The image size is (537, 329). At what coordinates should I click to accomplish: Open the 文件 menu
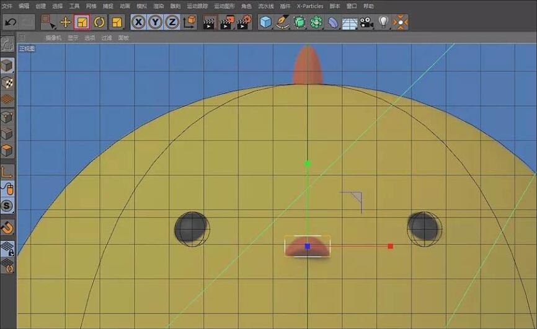pyautogui.click(x=7, y=6)
